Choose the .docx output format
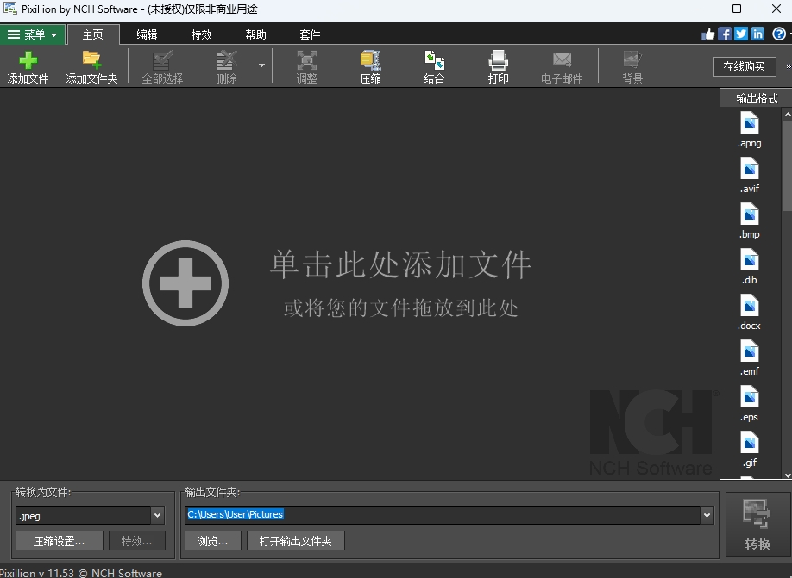 (750, 312)
